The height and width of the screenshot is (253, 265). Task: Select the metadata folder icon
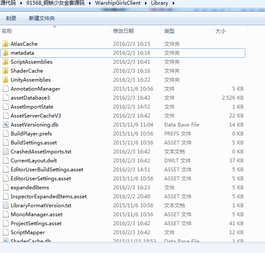click(6, 53)
